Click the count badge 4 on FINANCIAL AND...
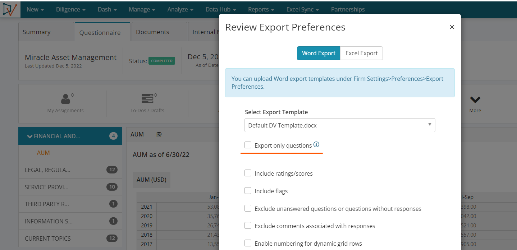Image resolution: width=517 pixels, height=250 pixels. [113, 136]
